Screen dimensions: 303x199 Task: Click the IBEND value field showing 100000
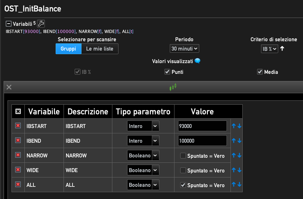[202, 141]
